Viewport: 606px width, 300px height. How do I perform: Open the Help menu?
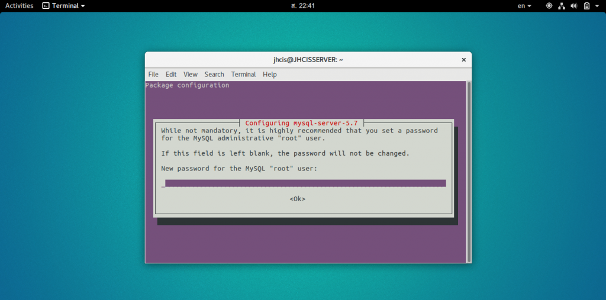tap(270, 74)
